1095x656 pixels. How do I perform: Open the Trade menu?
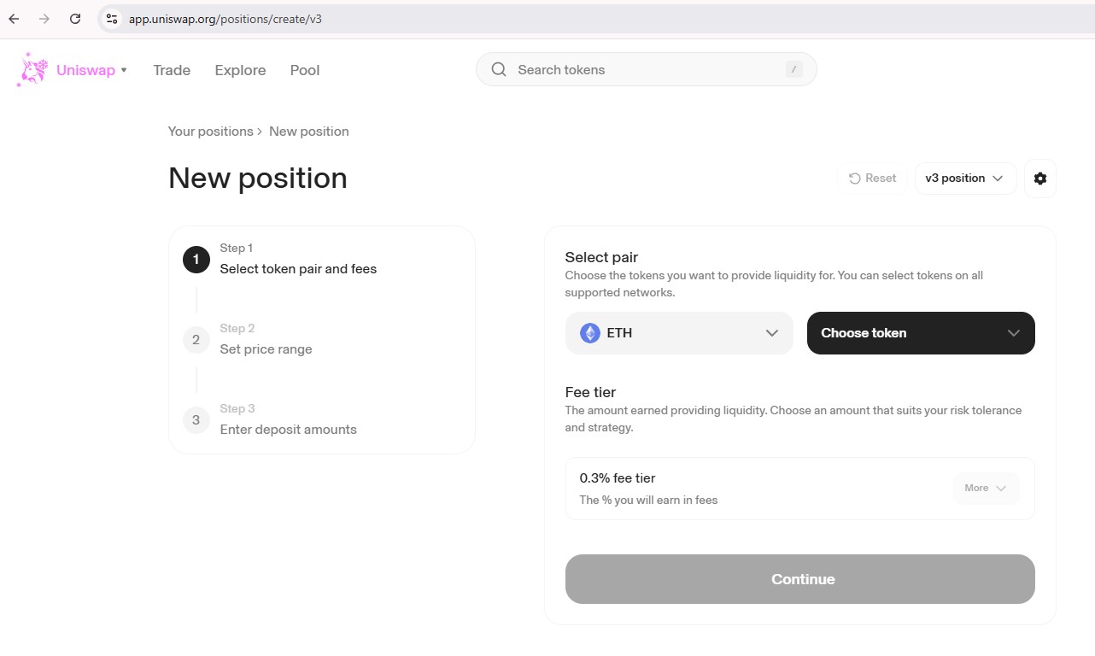point(172,70)
